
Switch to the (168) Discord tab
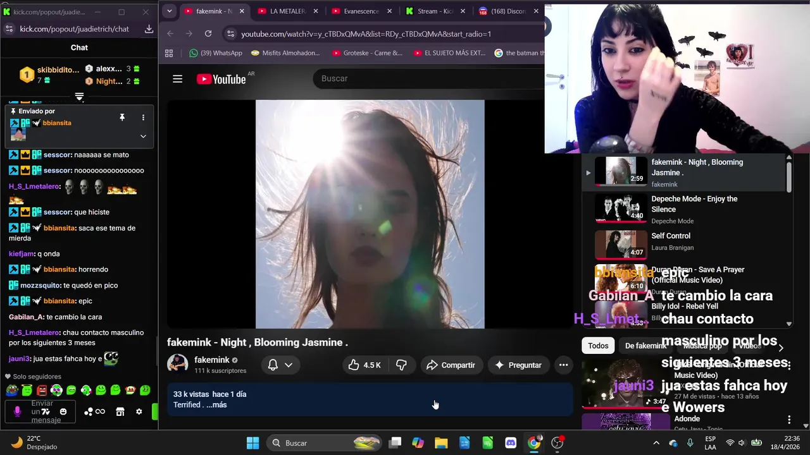click(x=509, y=11)
